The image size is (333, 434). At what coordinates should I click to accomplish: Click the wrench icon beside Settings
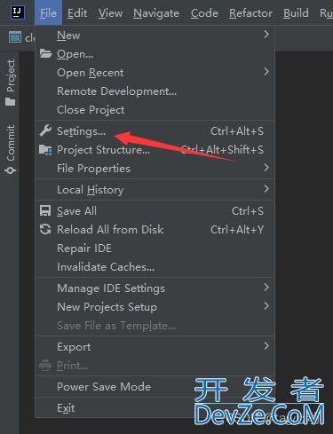pyautogui.click(x=45, y=130)
